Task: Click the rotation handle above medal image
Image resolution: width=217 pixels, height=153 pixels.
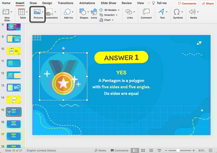Action: (63, 48)
